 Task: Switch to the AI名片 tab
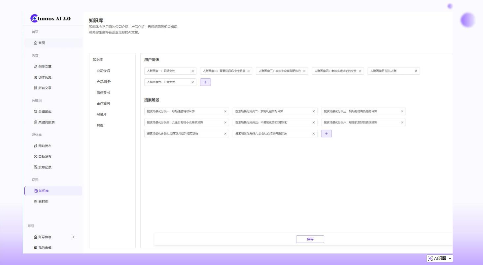point(101,114)
